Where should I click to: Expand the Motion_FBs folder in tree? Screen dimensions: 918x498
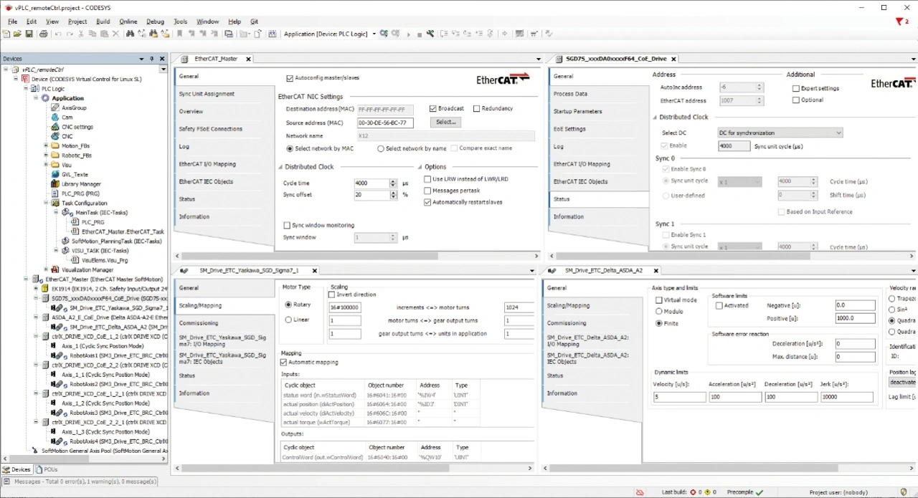point(46,146)
